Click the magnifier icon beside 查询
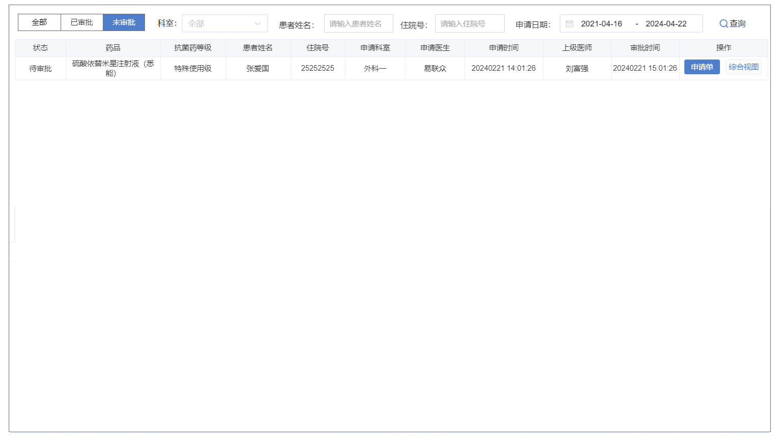The width and height of the screenshot is (781, 439). click(x=724, y=24)
